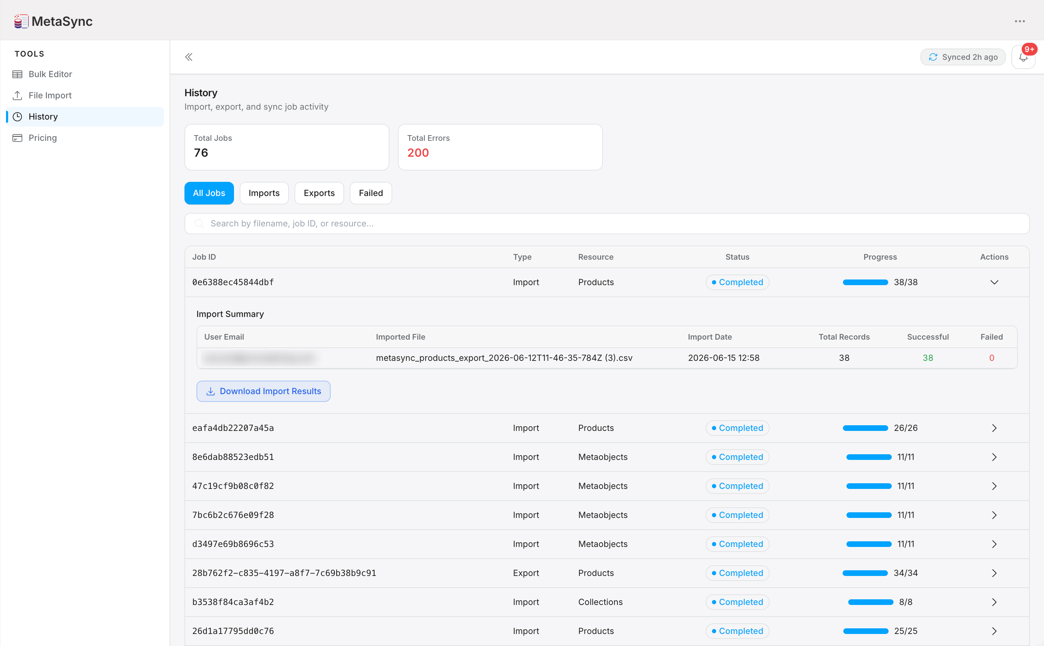Focus the job search field
Image resolution: width=1044 pixels, height=646 pixels.
[607, 224]
